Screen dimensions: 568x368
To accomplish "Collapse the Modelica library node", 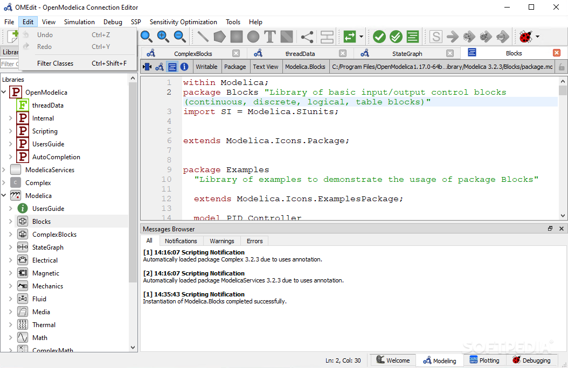I will (x=4, y=196).
